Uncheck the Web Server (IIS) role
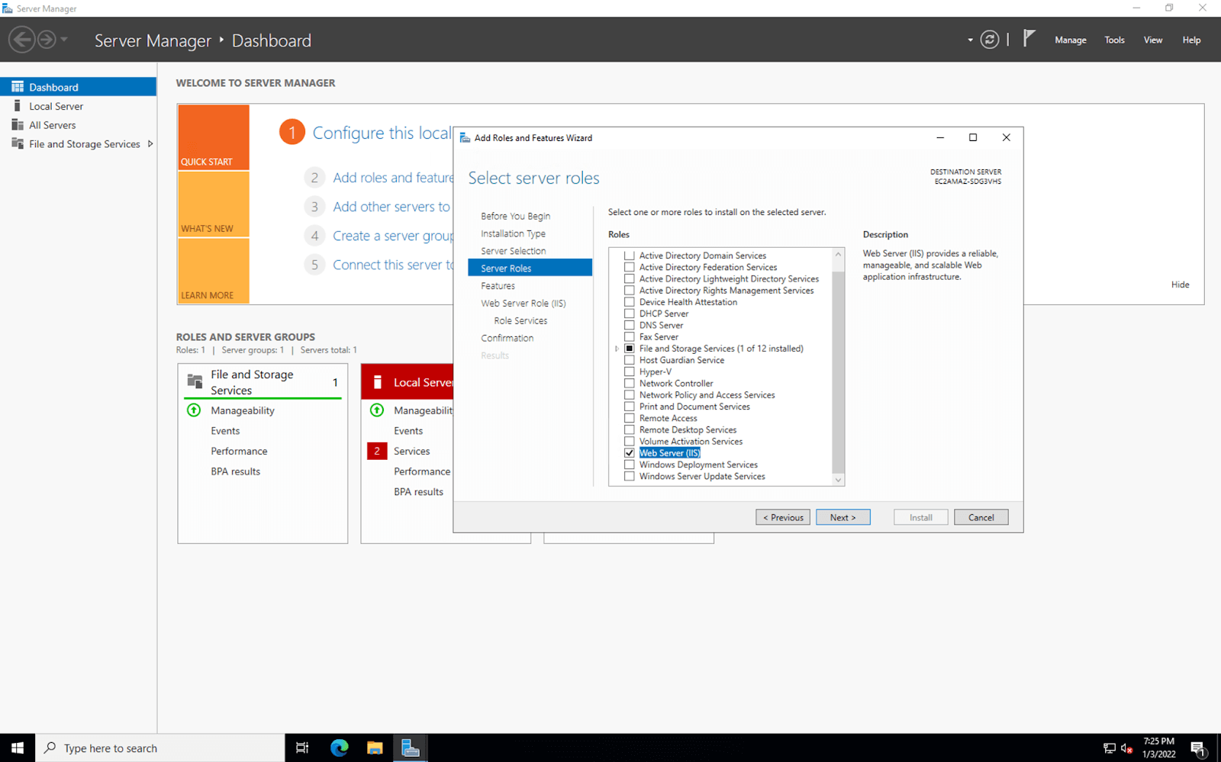 click(630, 453)
